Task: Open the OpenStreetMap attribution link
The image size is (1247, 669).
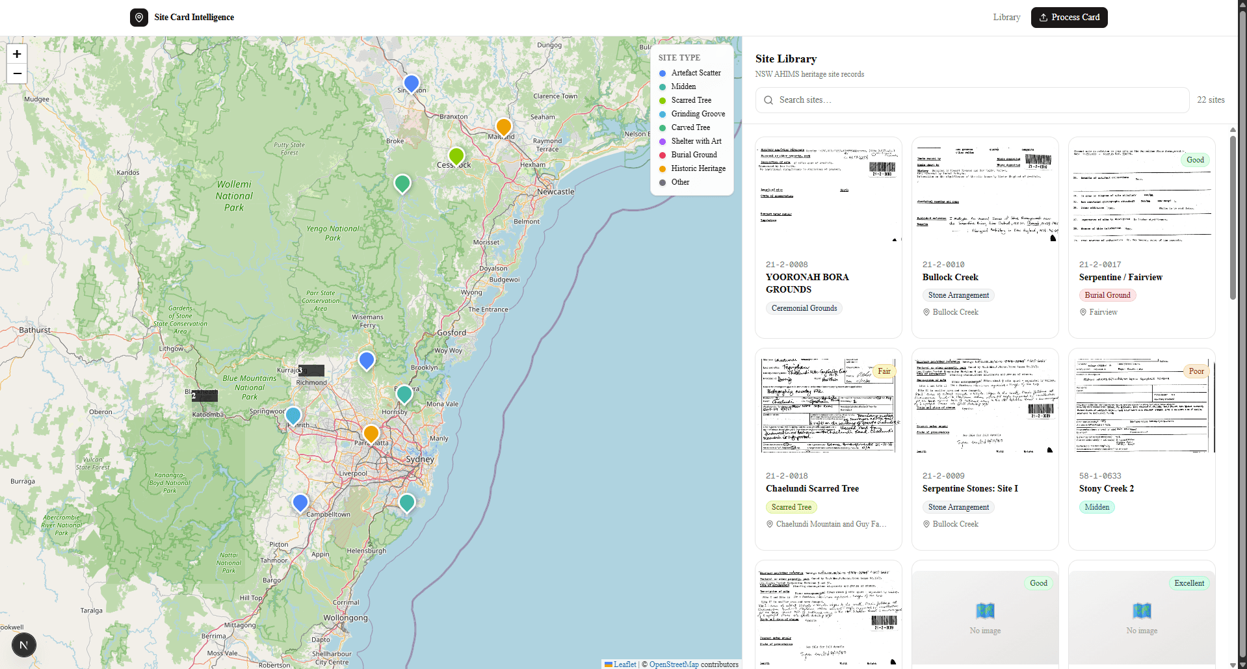Action: pos(674,664)
